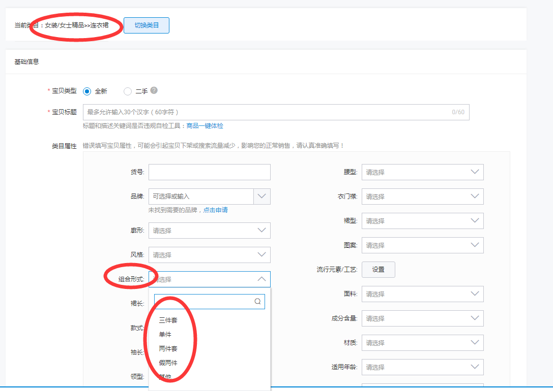Viewport: 553px width, 391px height.
Task: Focus the 宝贝标题 input field
Action: pyautogui.click(x=276, y=112)
